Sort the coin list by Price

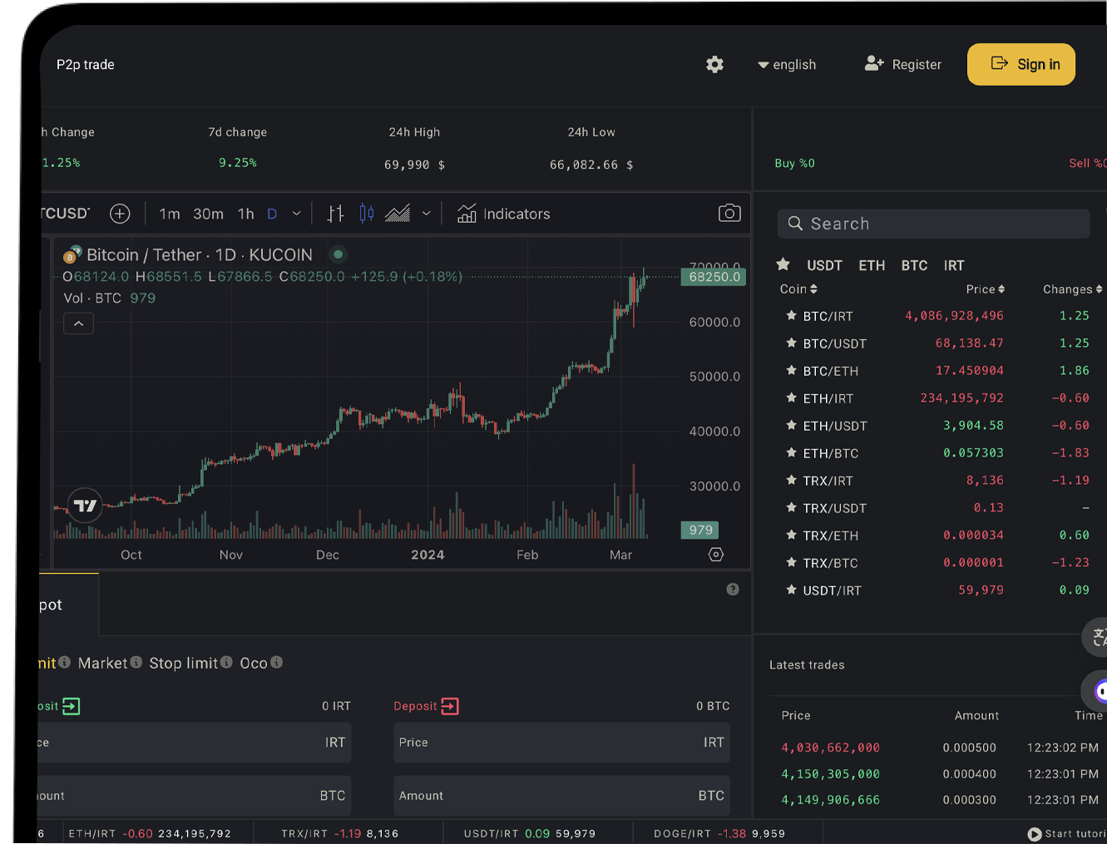pos(985,289)
